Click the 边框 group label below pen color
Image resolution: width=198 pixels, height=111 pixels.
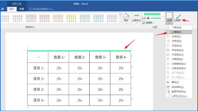[155, 27]
